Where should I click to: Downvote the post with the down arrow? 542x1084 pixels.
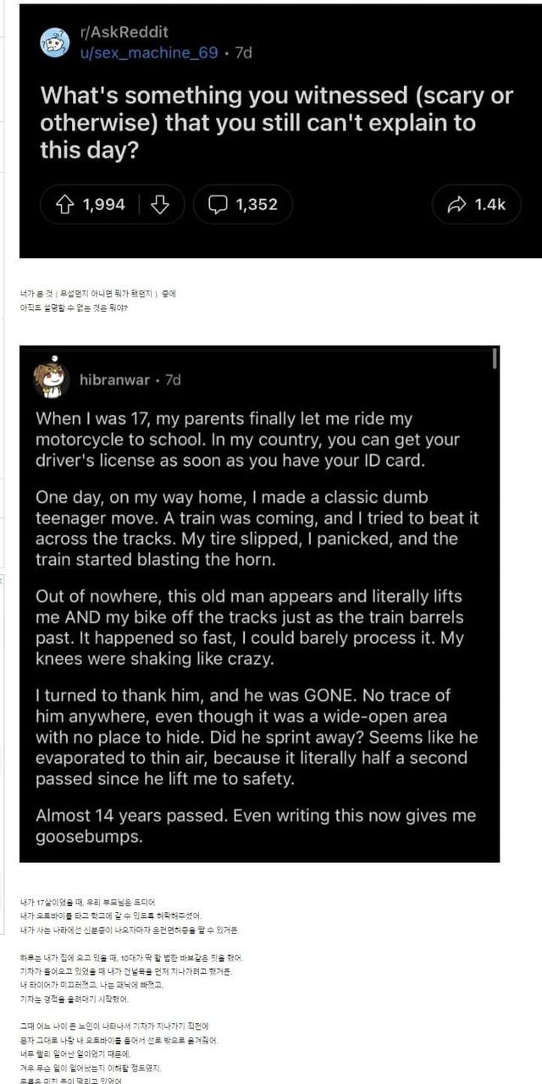point(159,204)
